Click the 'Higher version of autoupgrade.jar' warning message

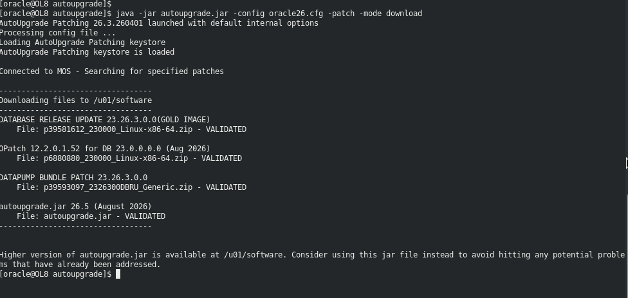[x=313, y=259]
